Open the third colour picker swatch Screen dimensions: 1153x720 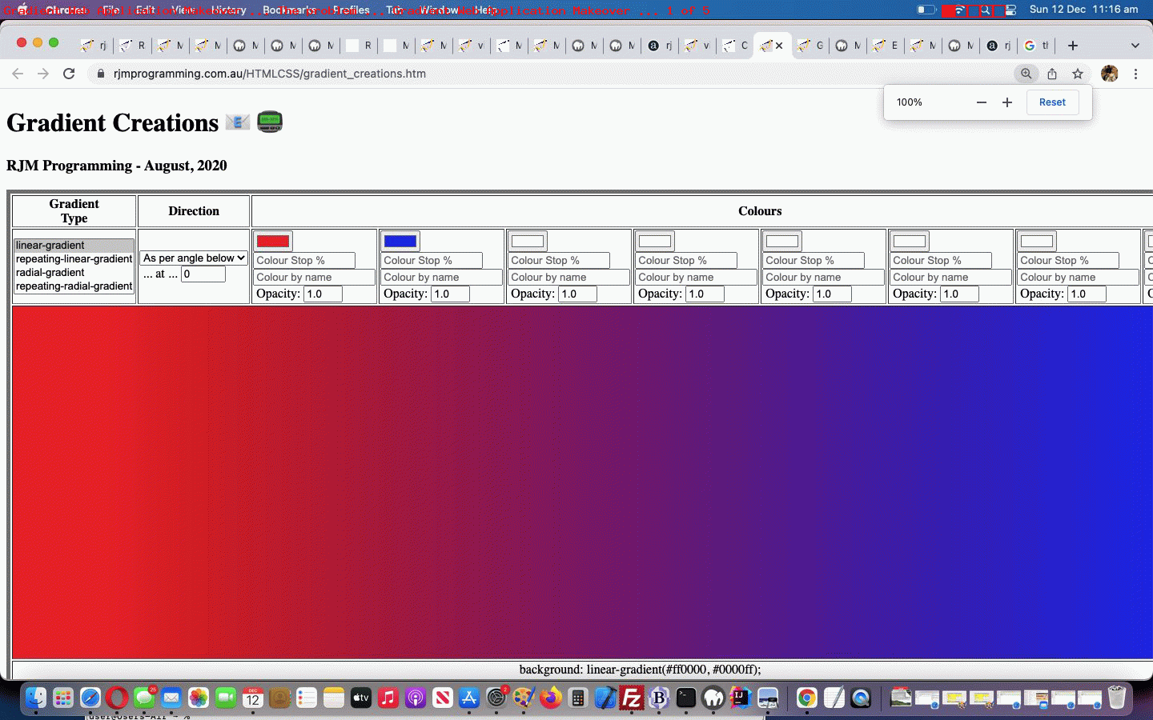pyautogui.click(x=528, y=241)
